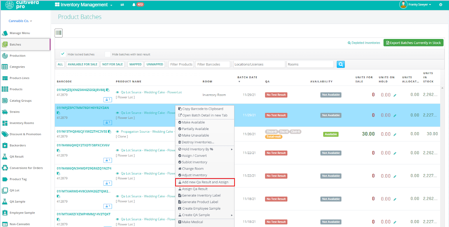Image resolution: width=449 pixels, height=227 pixels.
Task: Click the barcode scanner icon button
Action: (x=58, y=33)
